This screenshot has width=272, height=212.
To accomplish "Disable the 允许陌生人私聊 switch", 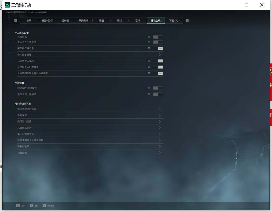I will tap(158, 61).
